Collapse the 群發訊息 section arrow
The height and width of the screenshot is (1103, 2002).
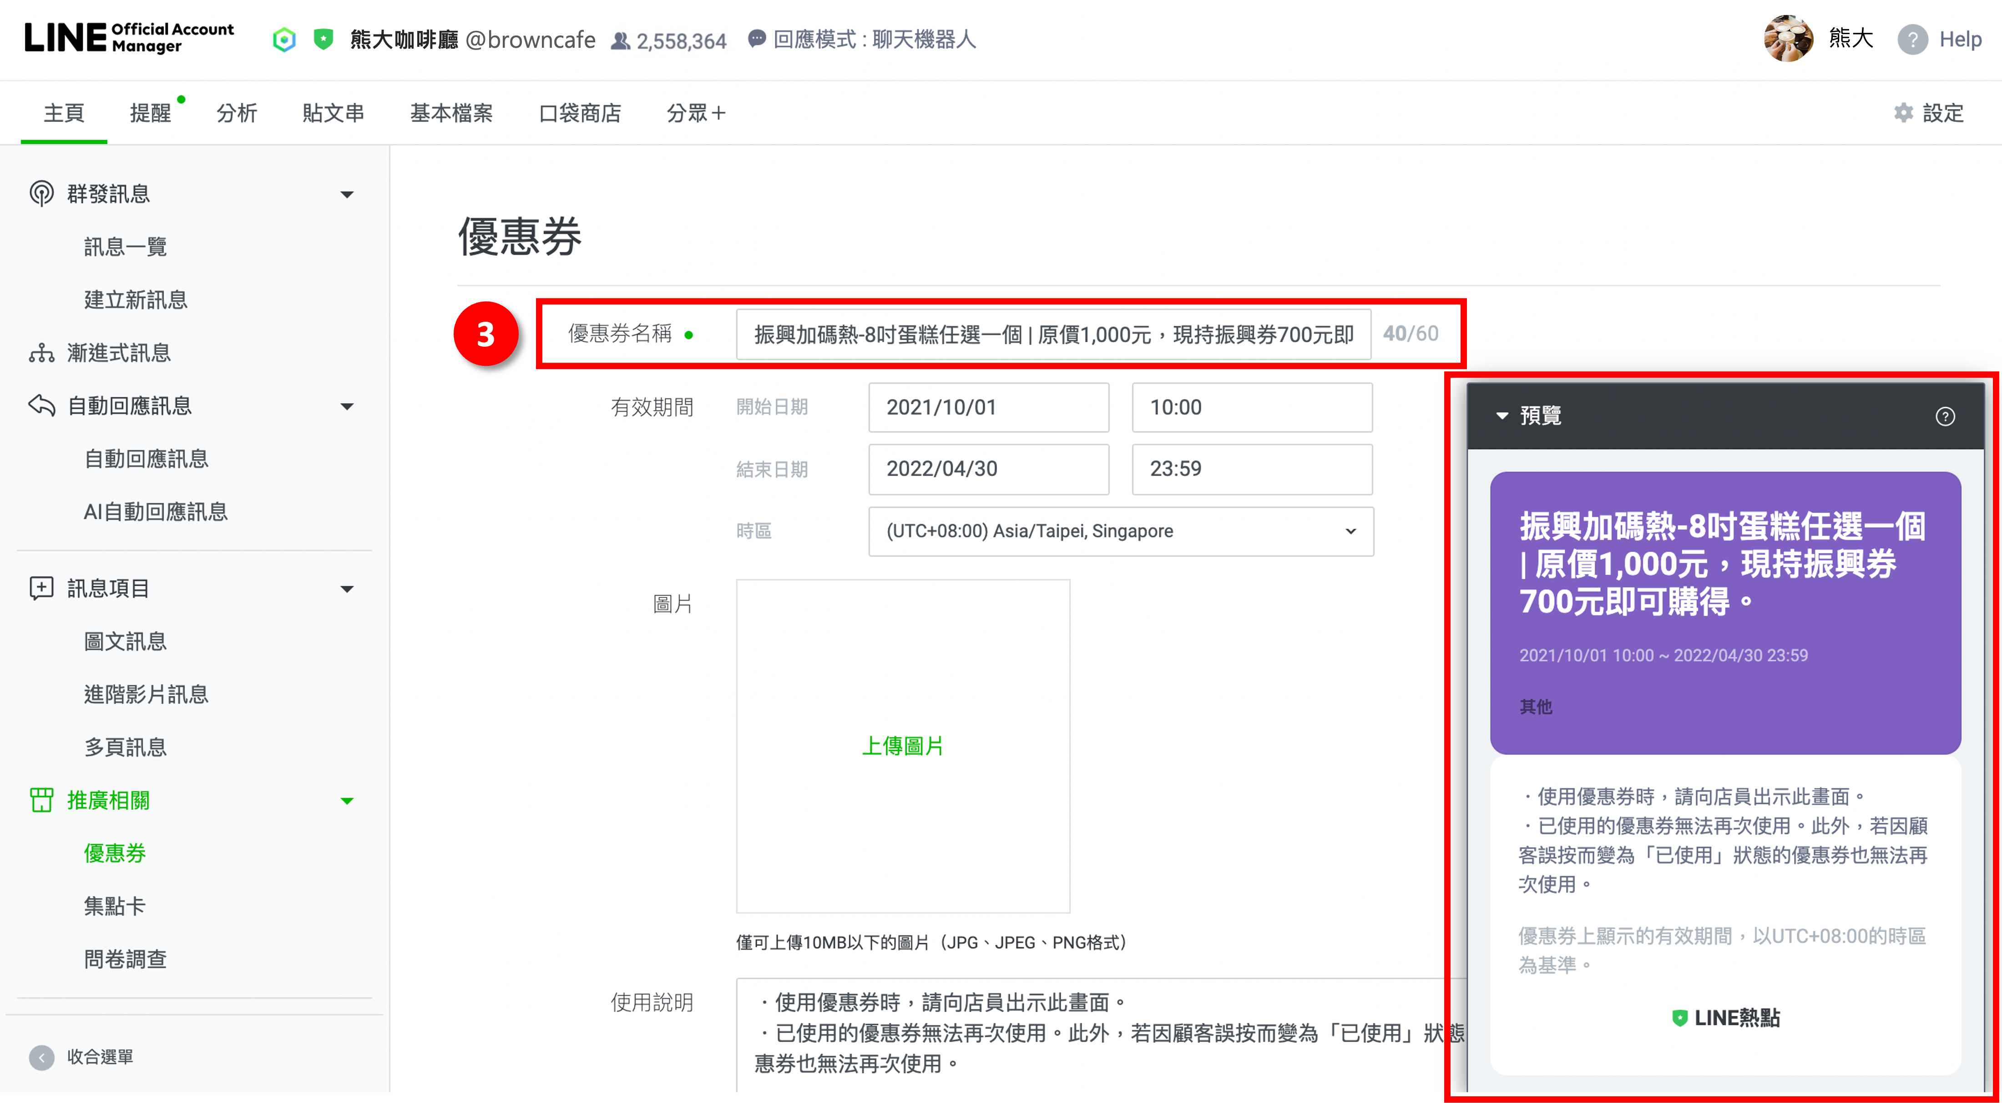tap(348, 194)
